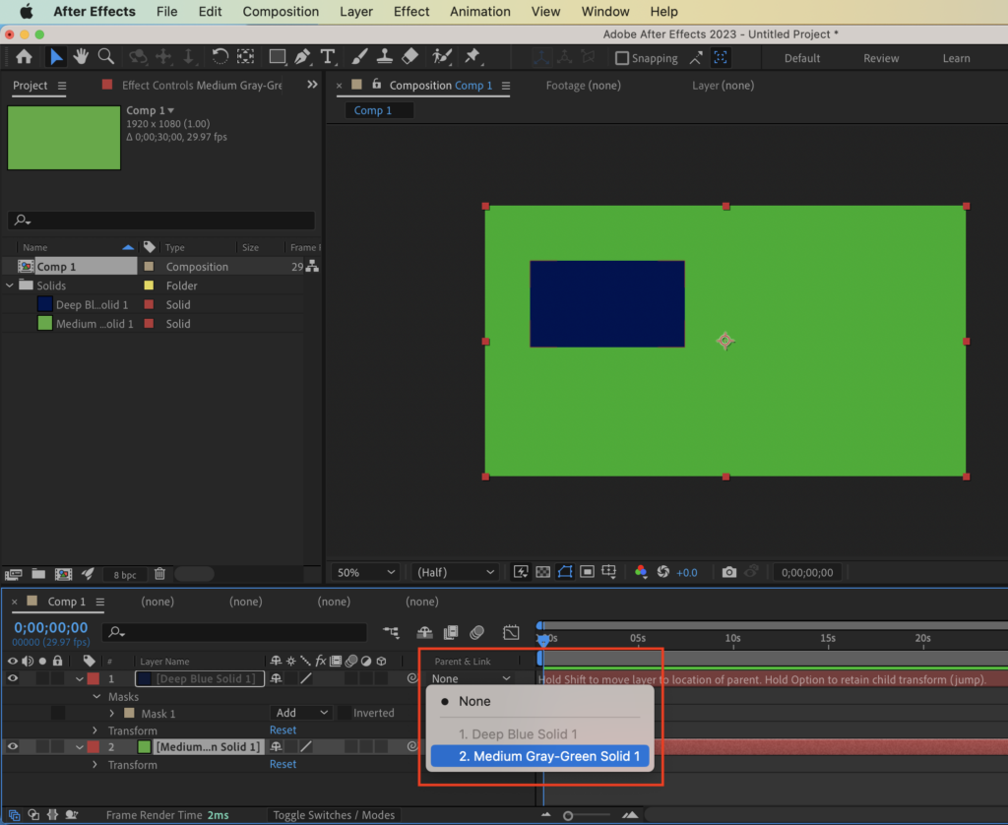Open the 50% magnification dropdown
The image size is (1008, 825).
click(366, 572)
